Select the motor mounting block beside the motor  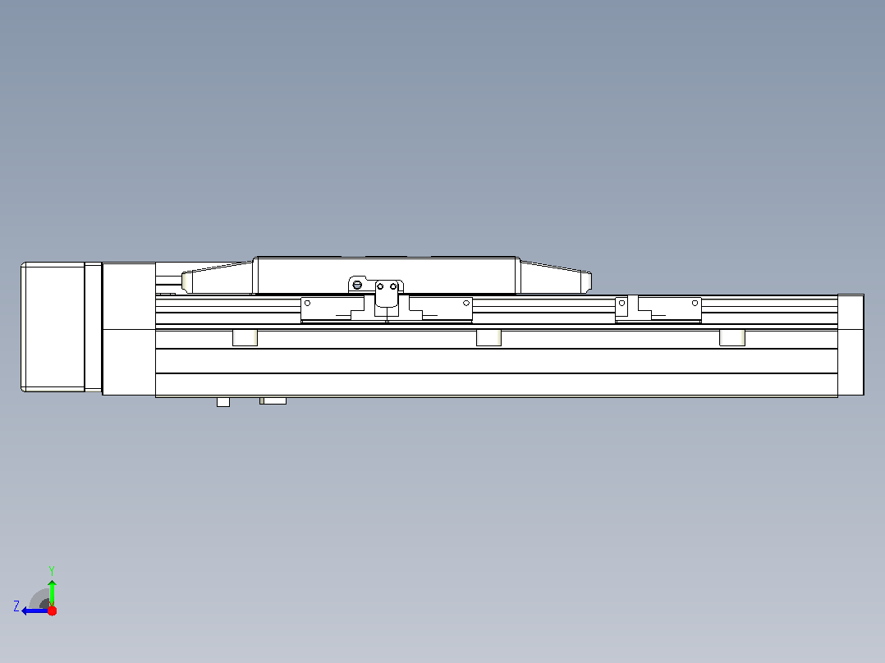pos(129,328)
